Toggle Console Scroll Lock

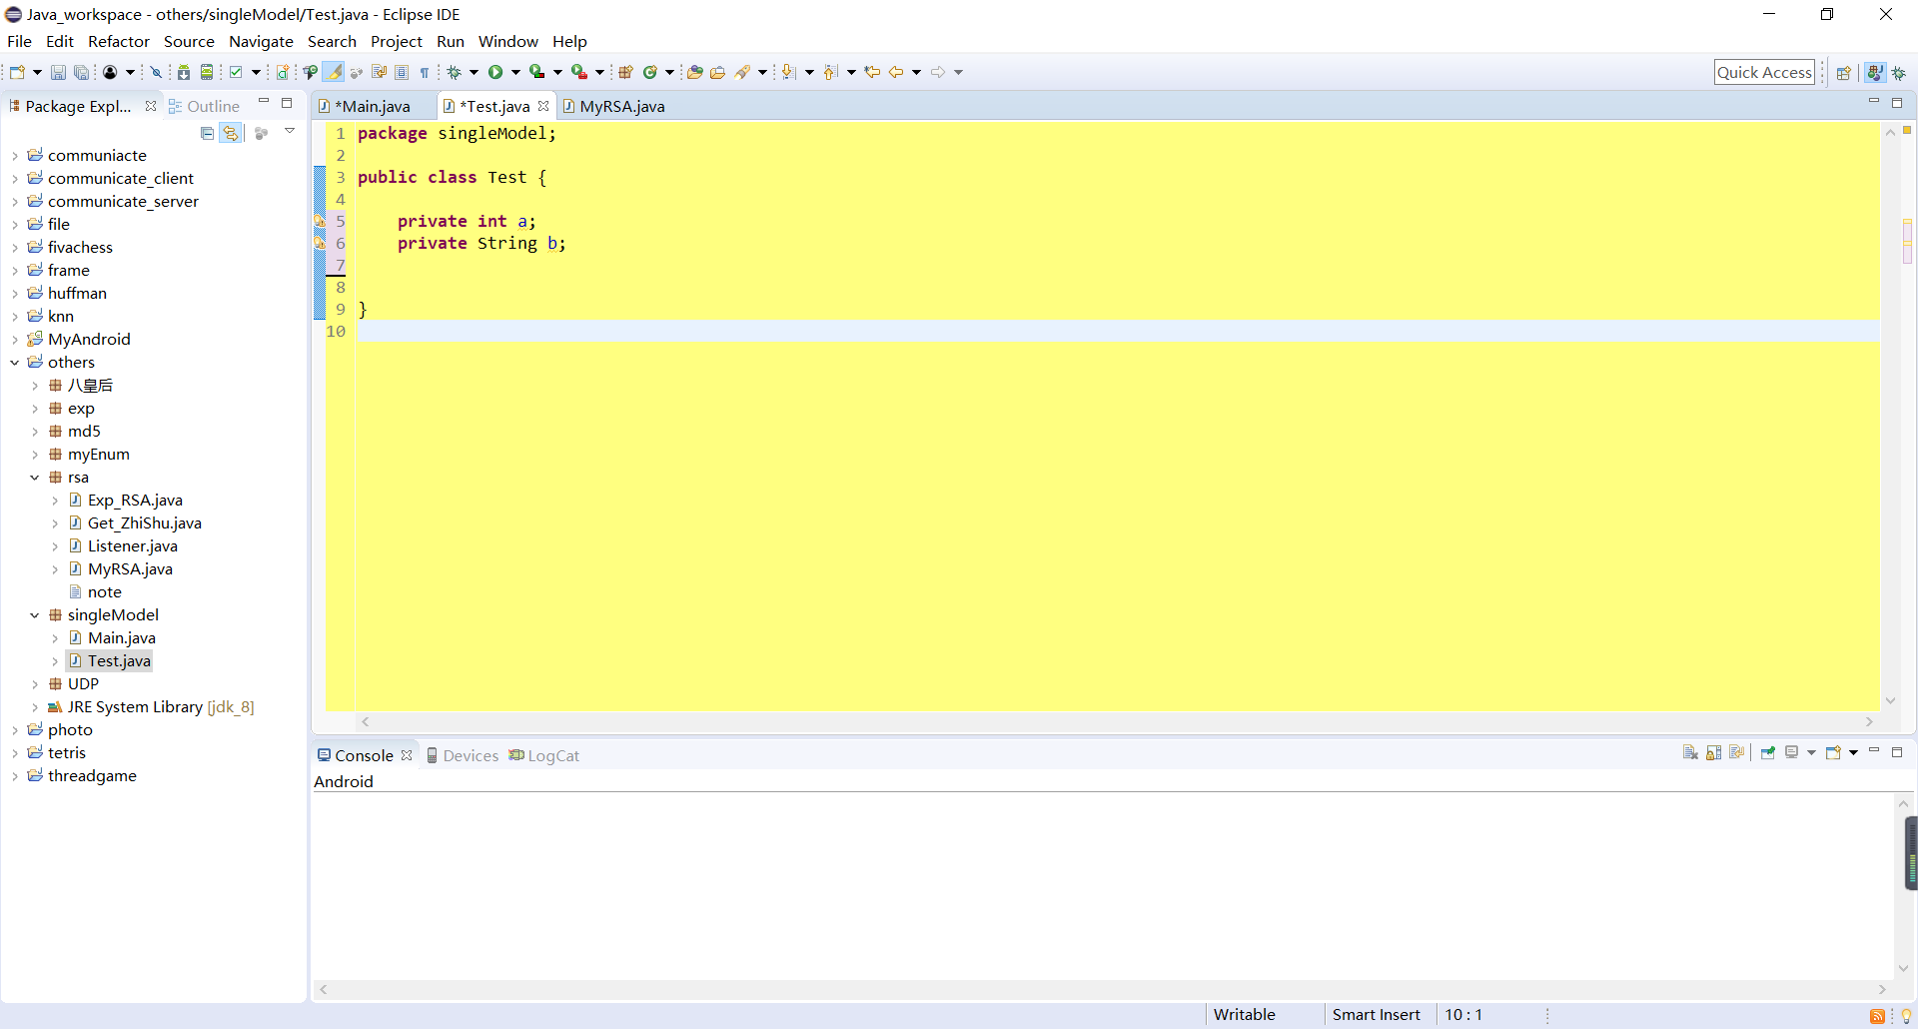(1713, 752)
